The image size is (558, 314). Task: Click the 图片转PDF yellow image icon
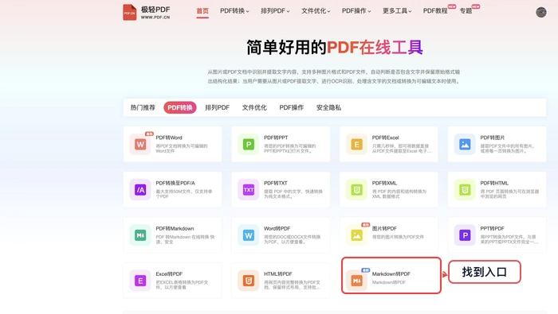click(356, 235)
